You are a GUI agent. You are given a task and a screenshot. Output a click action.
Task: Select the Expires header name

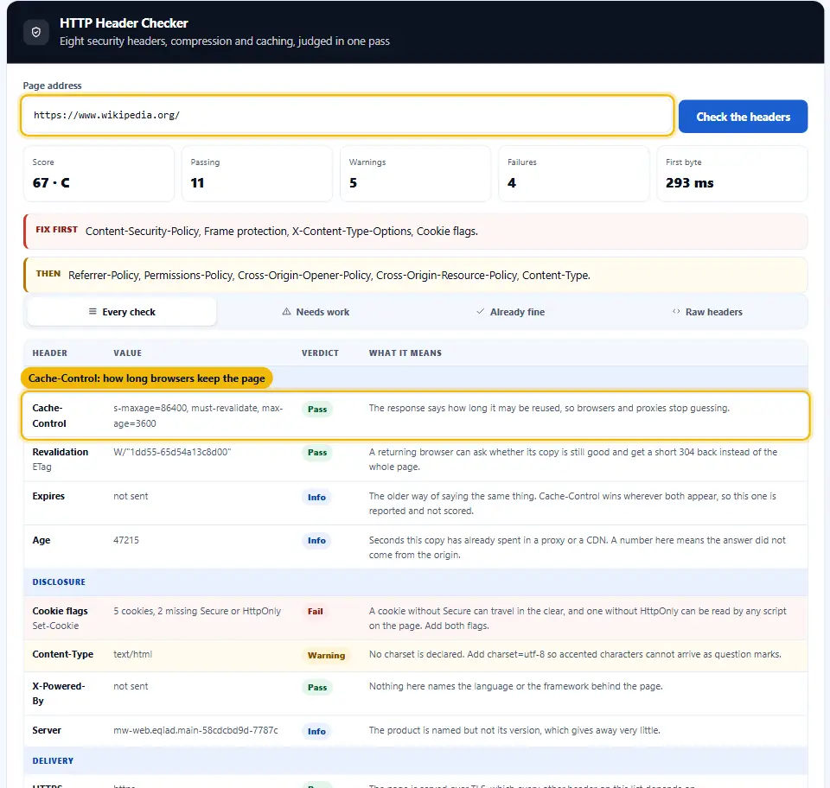[48, 496]
